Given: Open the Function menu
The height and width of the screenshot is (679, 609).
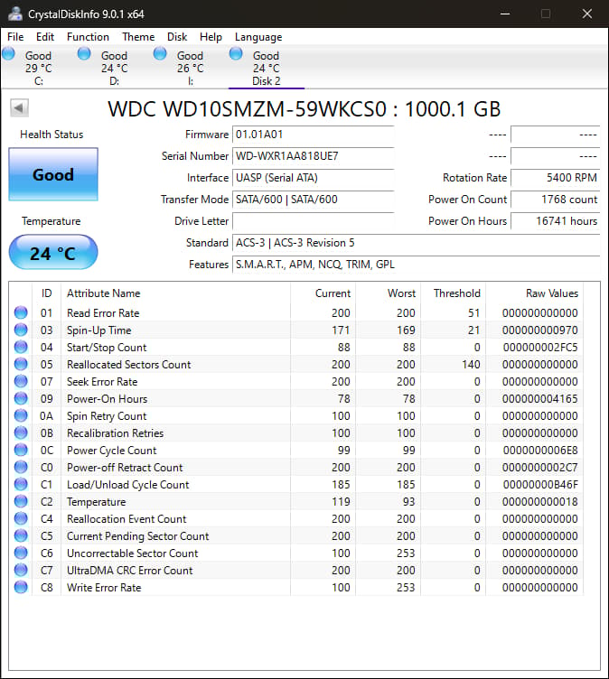Looking at the screenshot, I should (88, 37).
